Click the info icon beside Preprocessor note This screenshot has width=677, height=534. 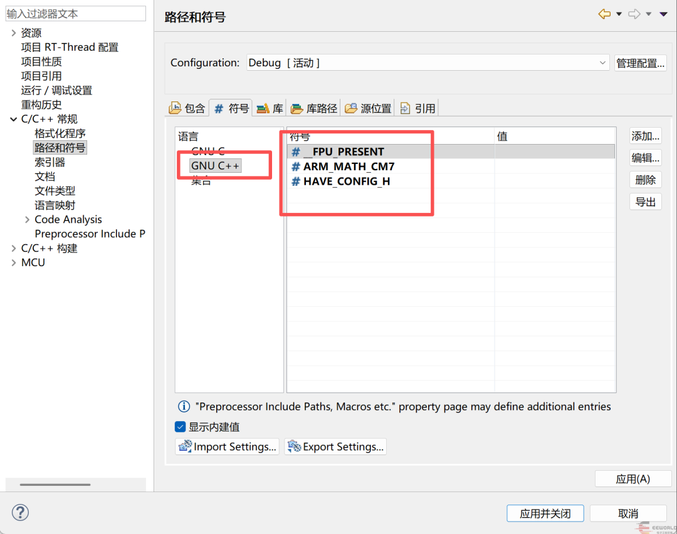click(184, 406)
